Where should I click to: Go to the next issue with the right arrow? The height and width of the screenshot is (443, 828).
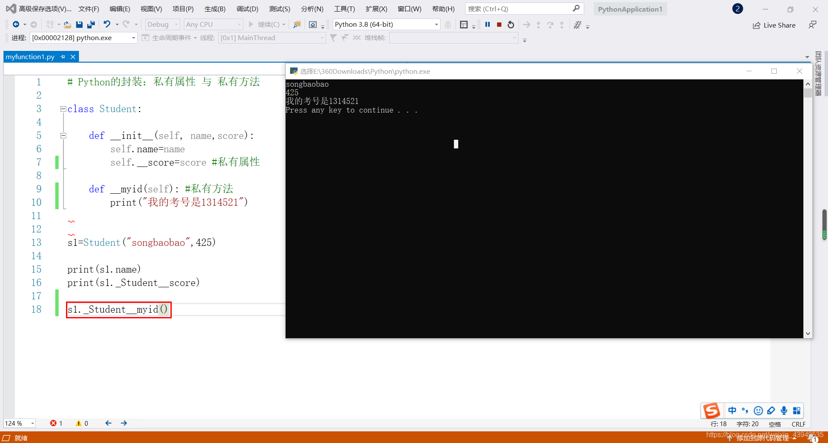[124, 423]
